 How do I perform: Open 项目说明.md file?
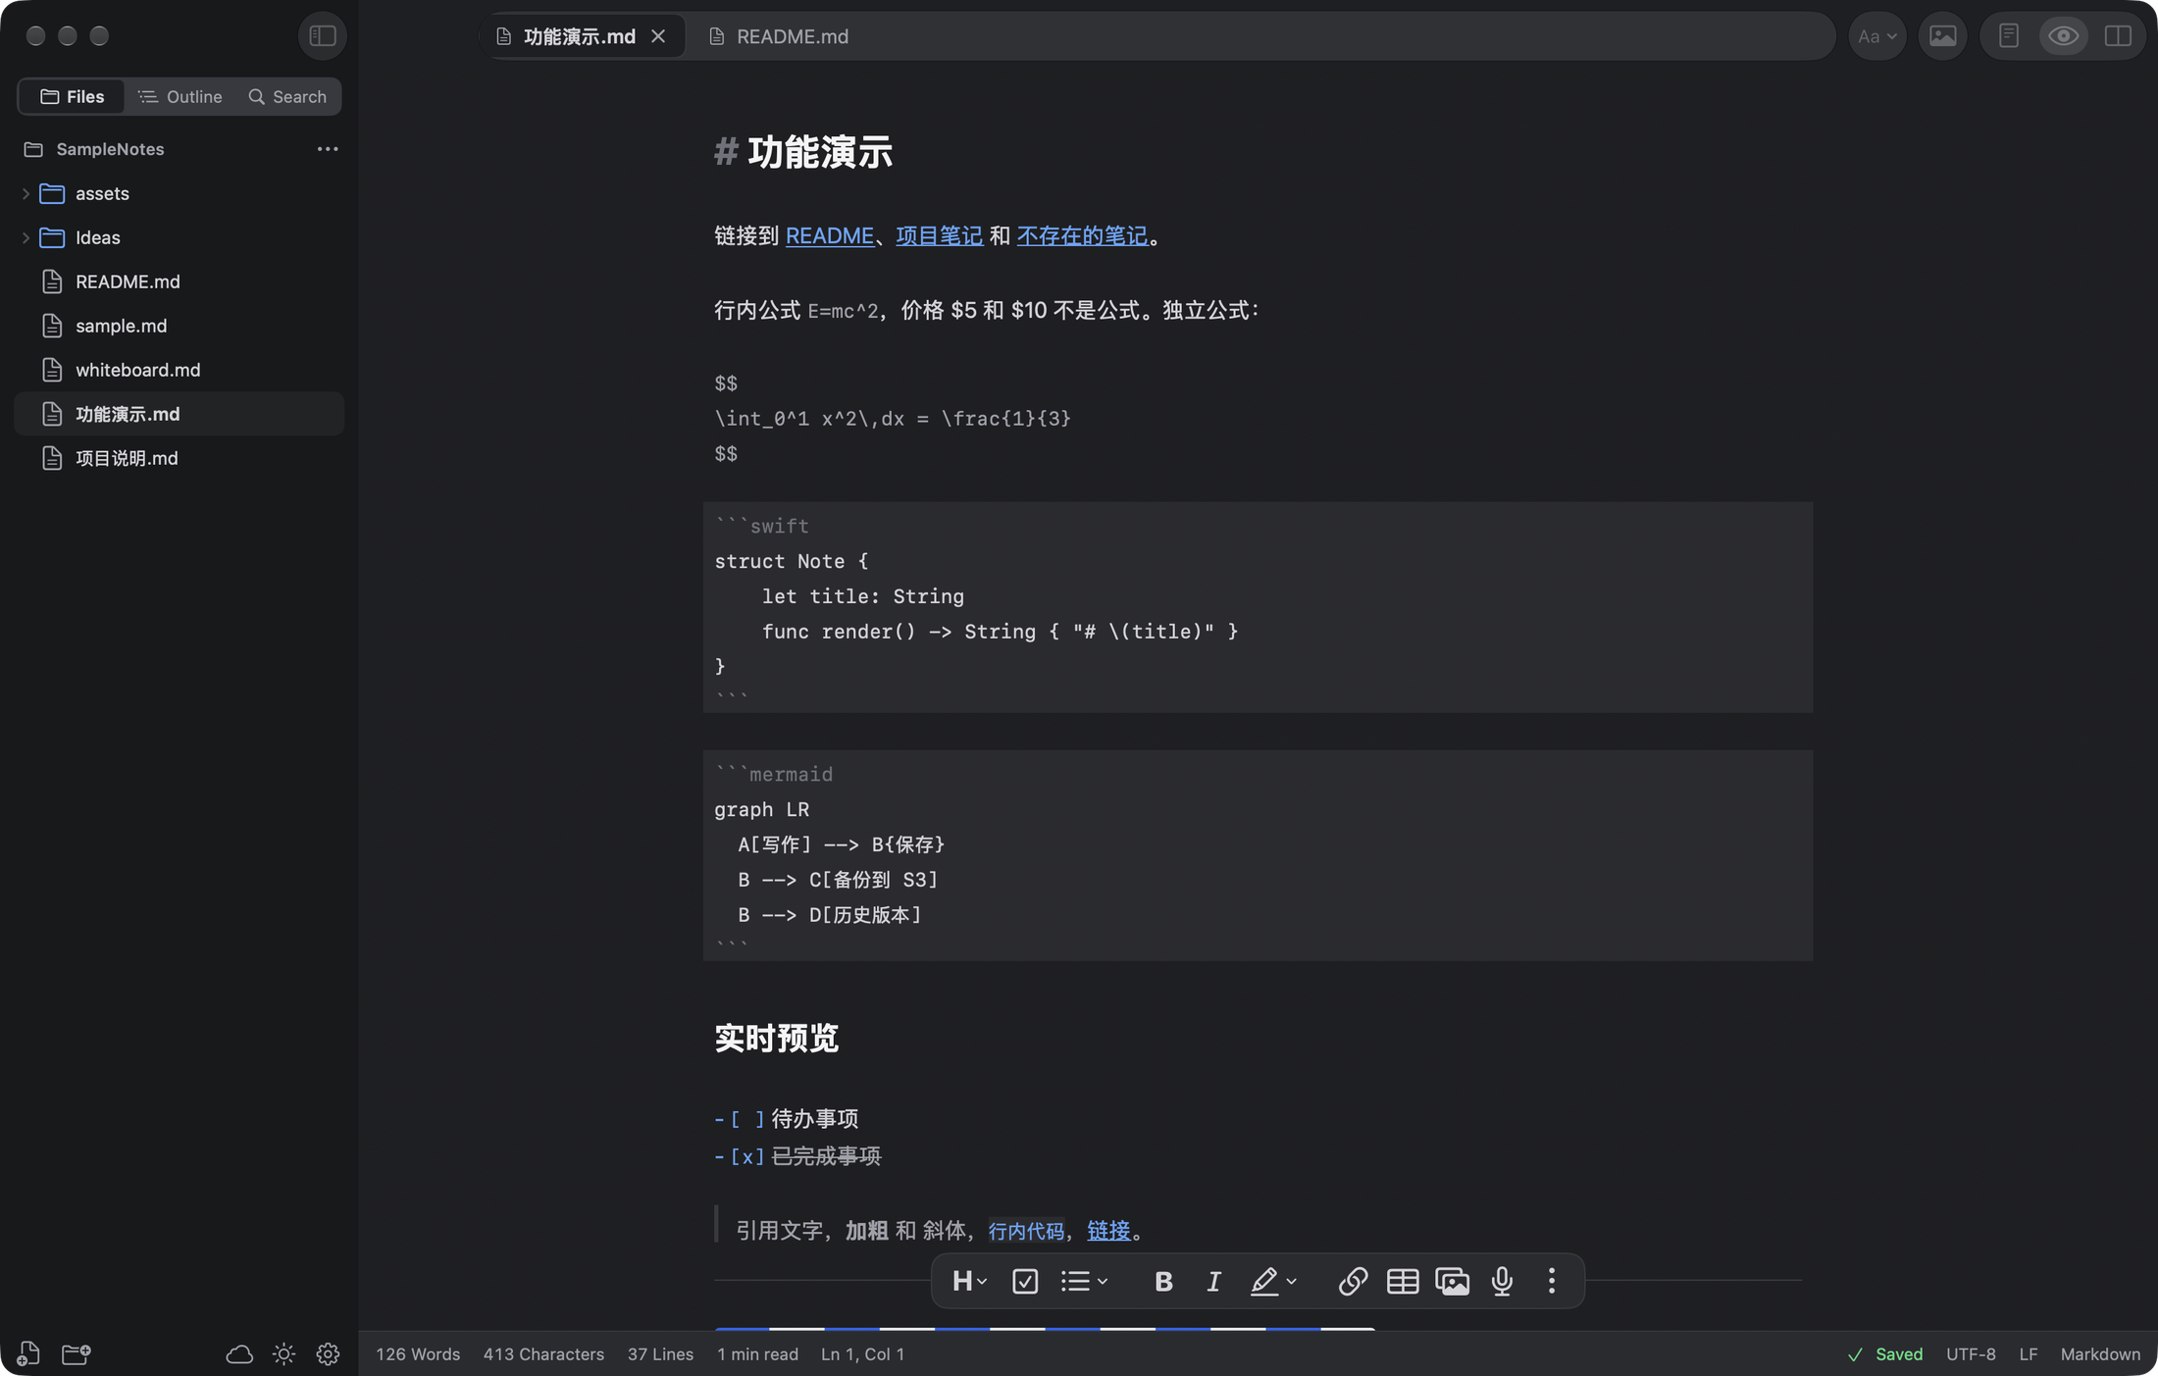coord(180,458)
